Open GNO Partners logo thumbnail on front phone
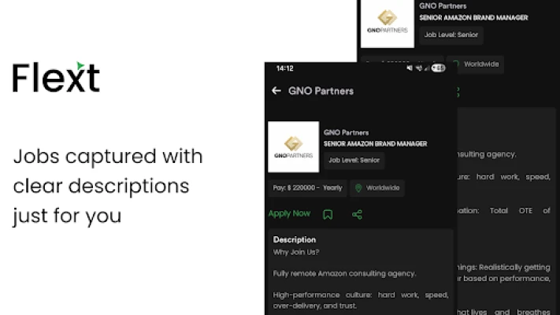 coord(293,146)
